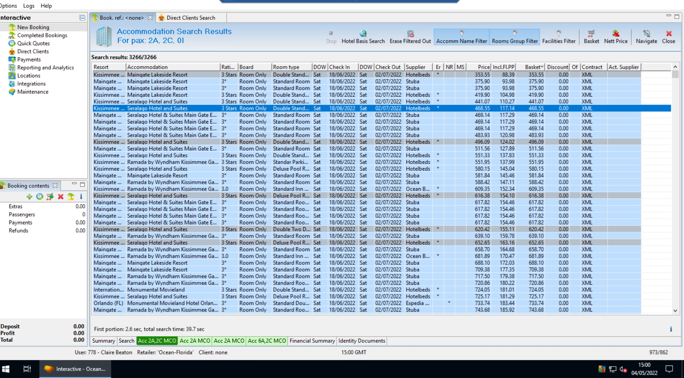Open Locations in the sidebar

point(29,76)
